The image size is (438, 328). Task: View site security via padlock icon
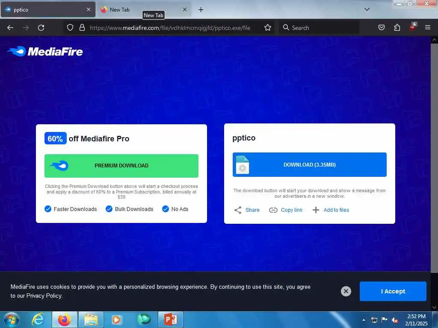click(82, 27)
